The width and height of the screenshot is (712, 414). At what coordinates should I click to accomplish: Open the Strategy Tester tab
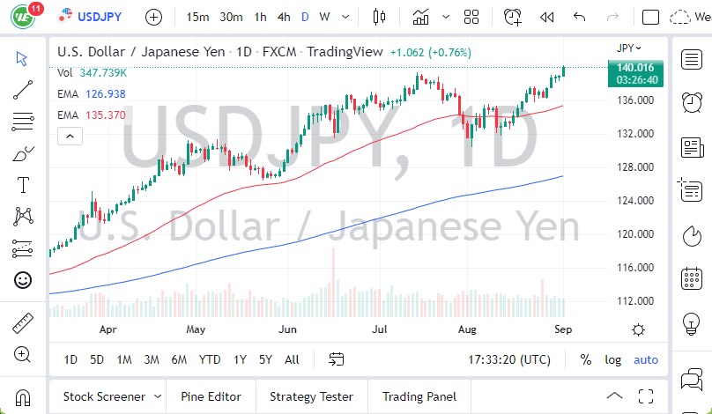(311, 396)
